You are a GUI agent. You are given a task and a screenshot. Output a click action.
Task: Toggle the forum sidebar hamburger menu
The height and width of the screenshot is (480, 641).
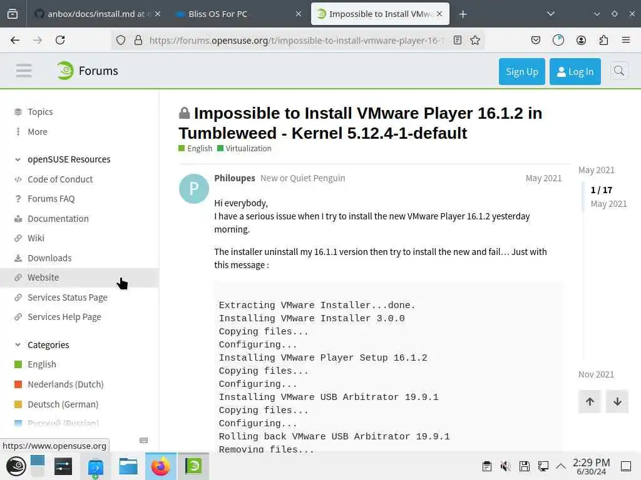click(24, 71)
